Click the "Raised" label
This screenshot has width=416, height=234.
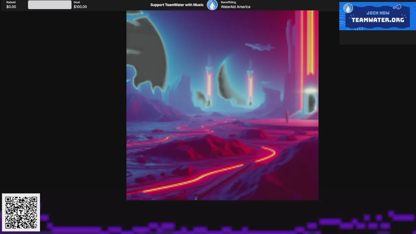click(11, 2)
